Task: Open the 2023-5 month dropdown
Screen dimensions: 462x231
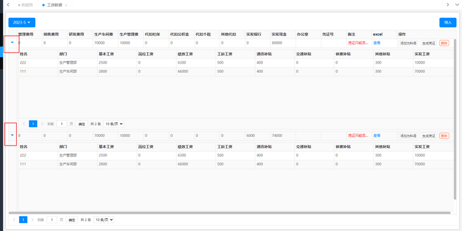Action: (22, 23)
